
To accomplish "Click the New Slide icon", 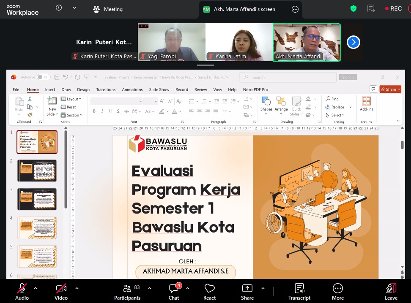I will [52, 101].
